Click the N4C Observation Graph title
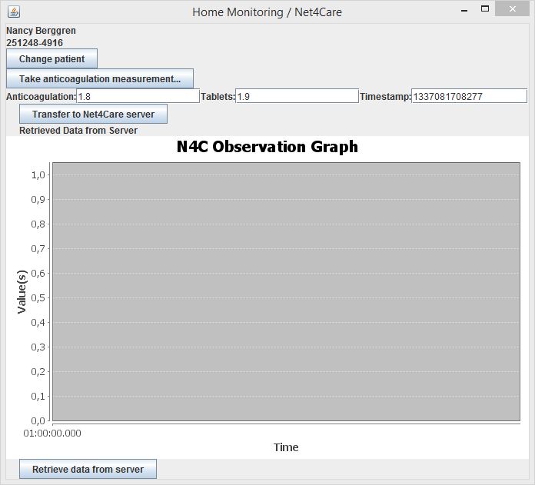The height and width of the screenshot is (485, 535). 267,147
